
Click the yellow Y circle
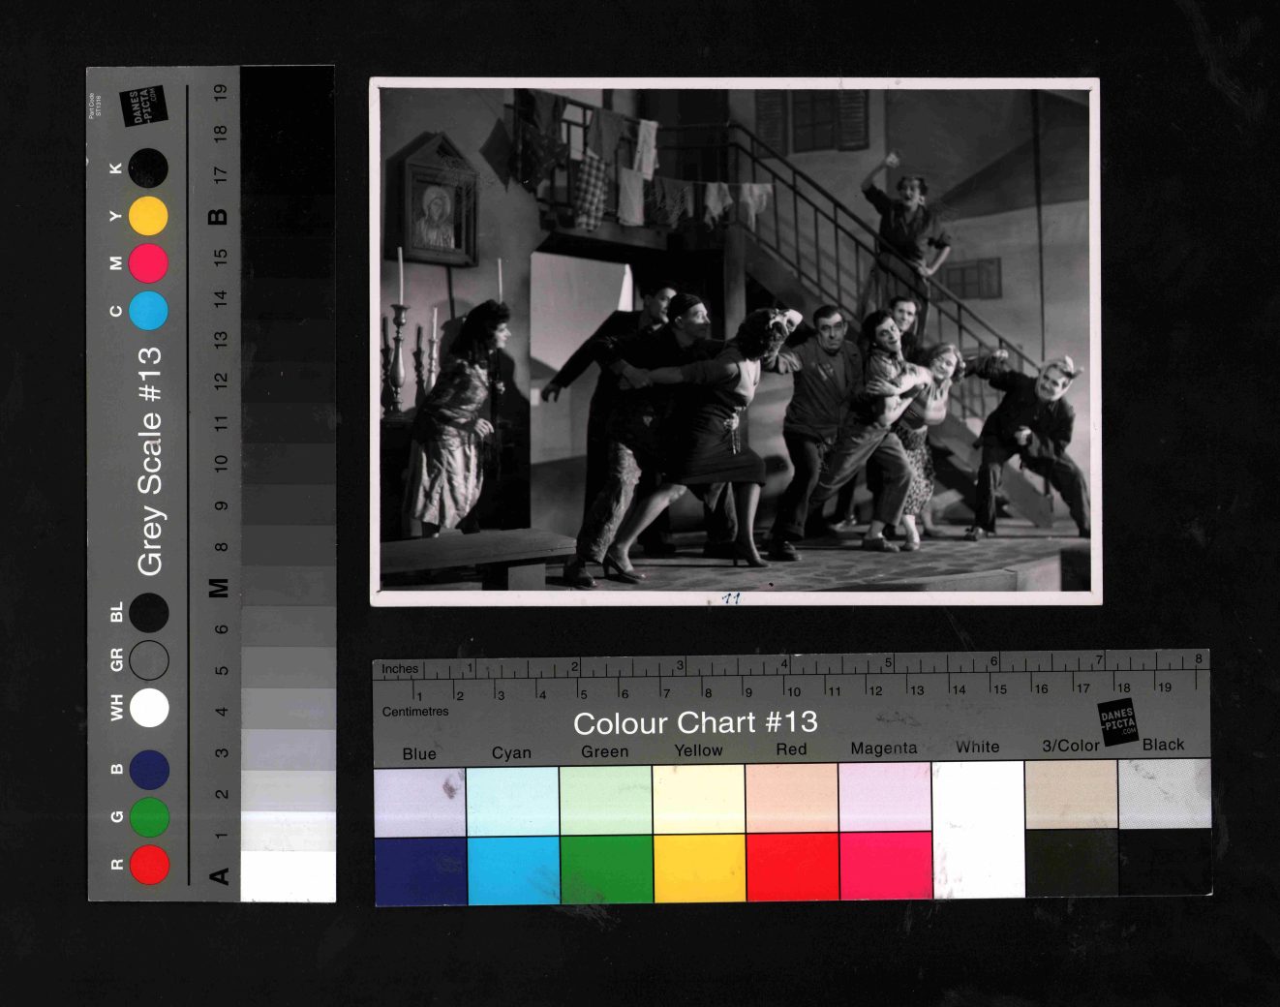point(148,215)
